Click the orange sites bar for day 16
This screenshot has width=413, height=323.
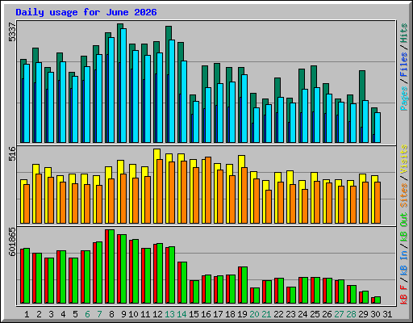(x=208, y=190)
